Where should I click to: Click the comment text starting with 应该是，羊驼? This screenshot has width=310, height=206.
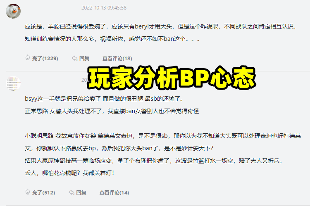pyautogui.click(x=160, y=33)
